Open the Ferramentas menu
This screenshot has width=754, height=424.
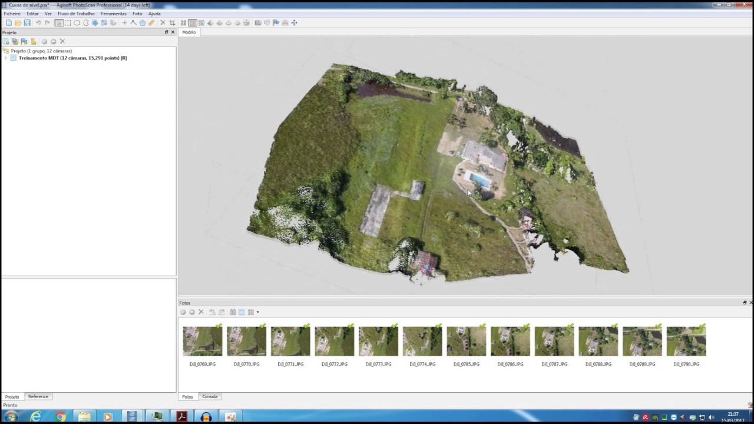click(x=114, y=14)
